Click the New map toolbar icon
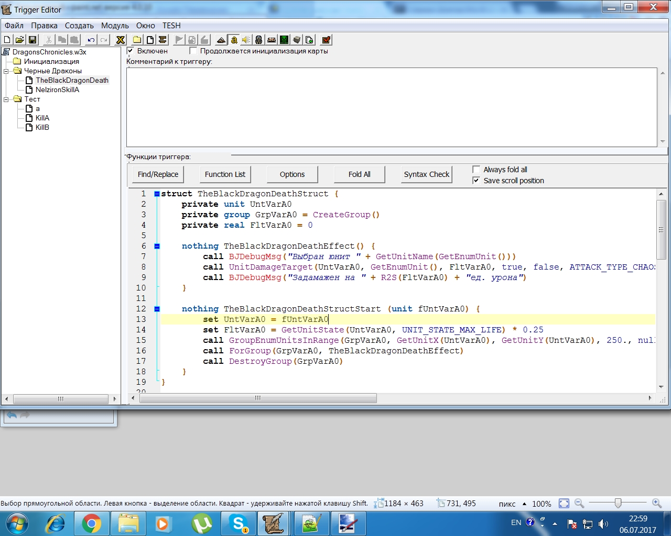Screen dimensions: 671x536 click(x=7, y=40)
